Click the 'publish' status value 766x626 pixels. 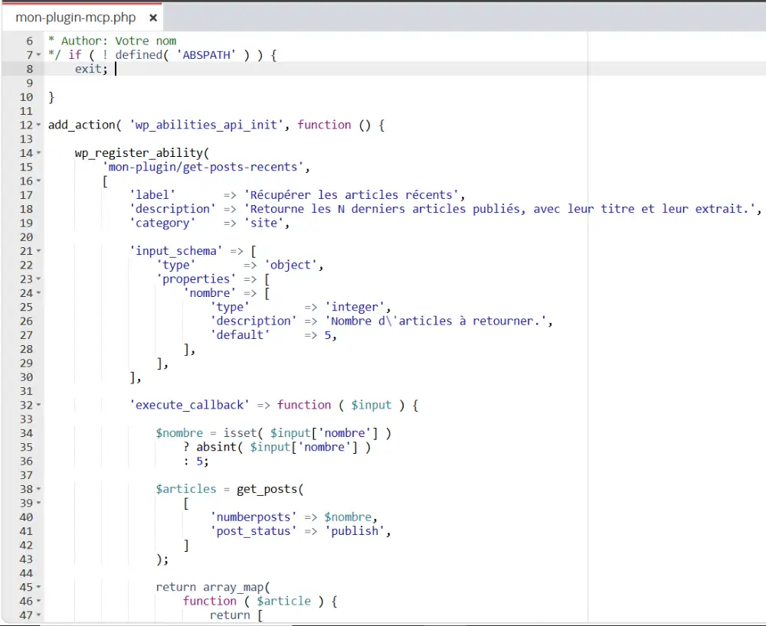coord(355,531)
